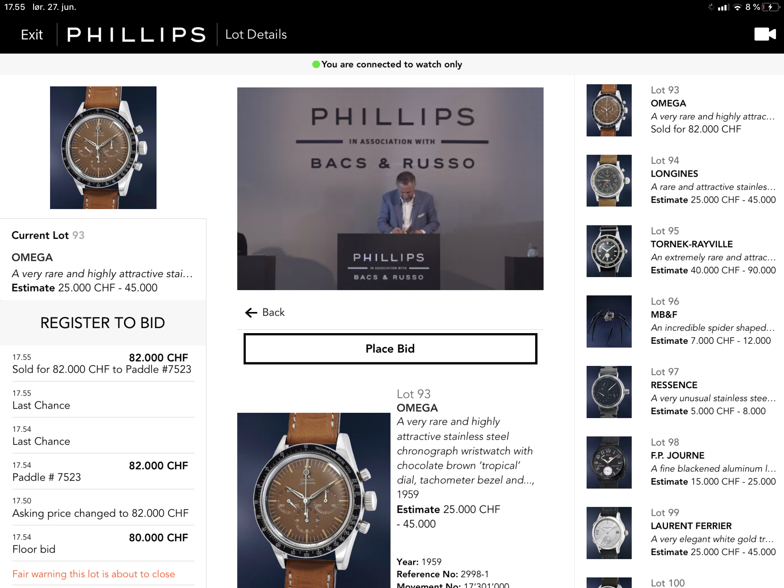Click the Exit button
The height and width of the screenshot is (588, 784).
pos(32,35)
